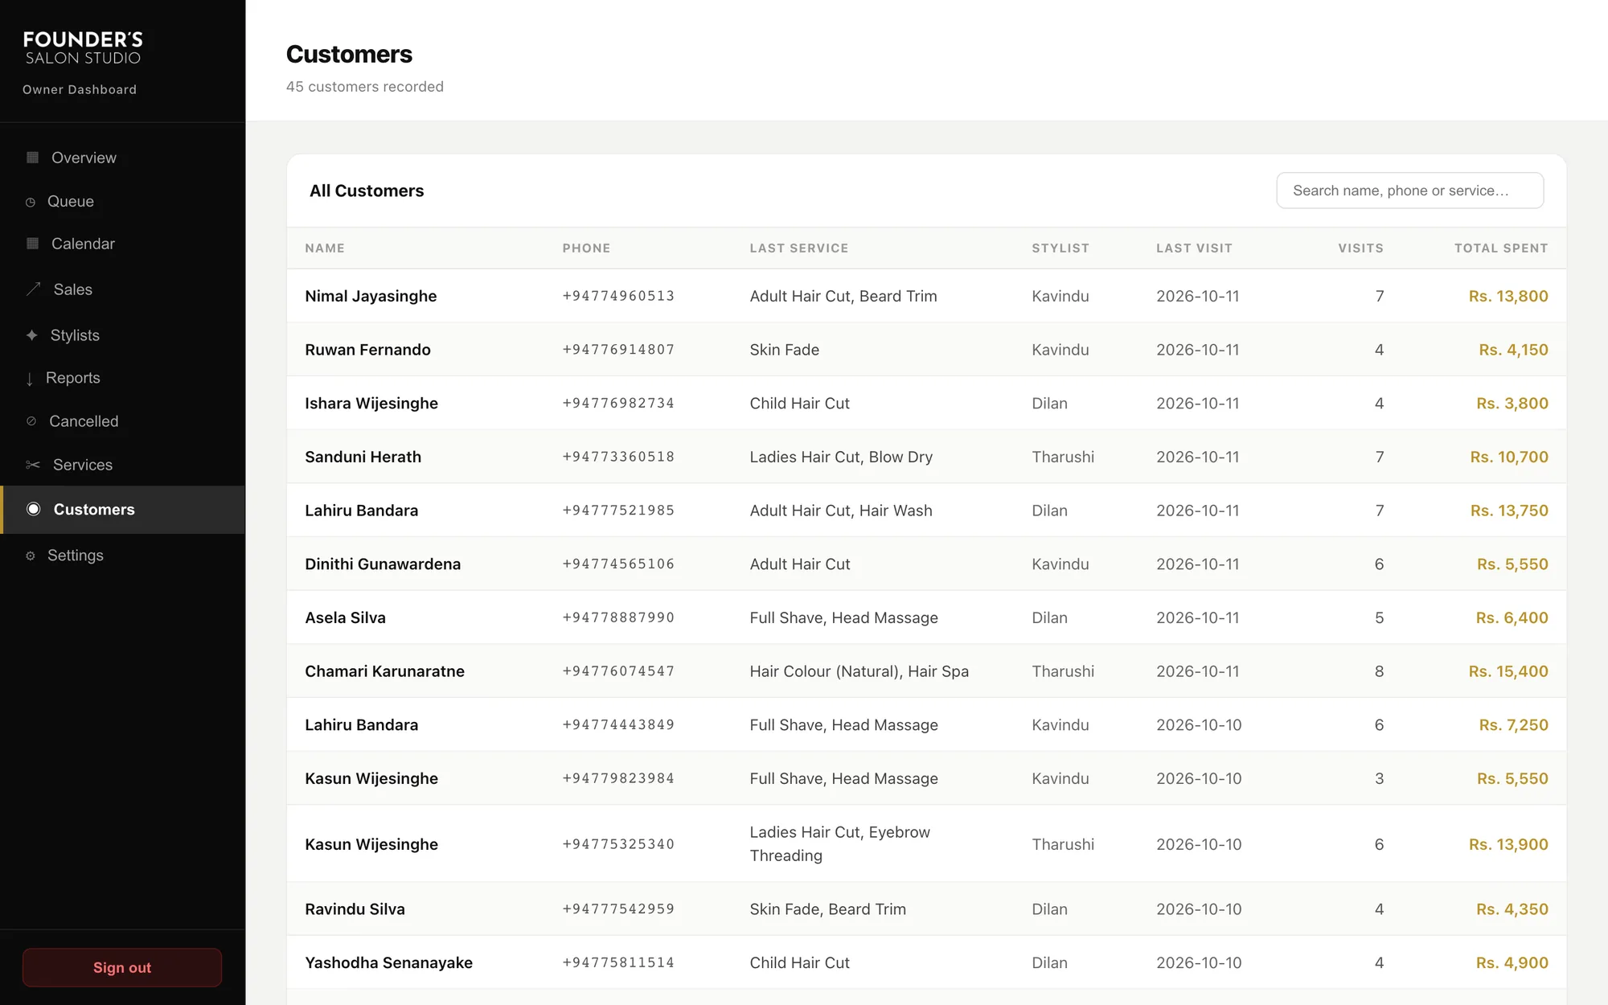Select customer Yashodha Senanayake

[x=388, y=963]
